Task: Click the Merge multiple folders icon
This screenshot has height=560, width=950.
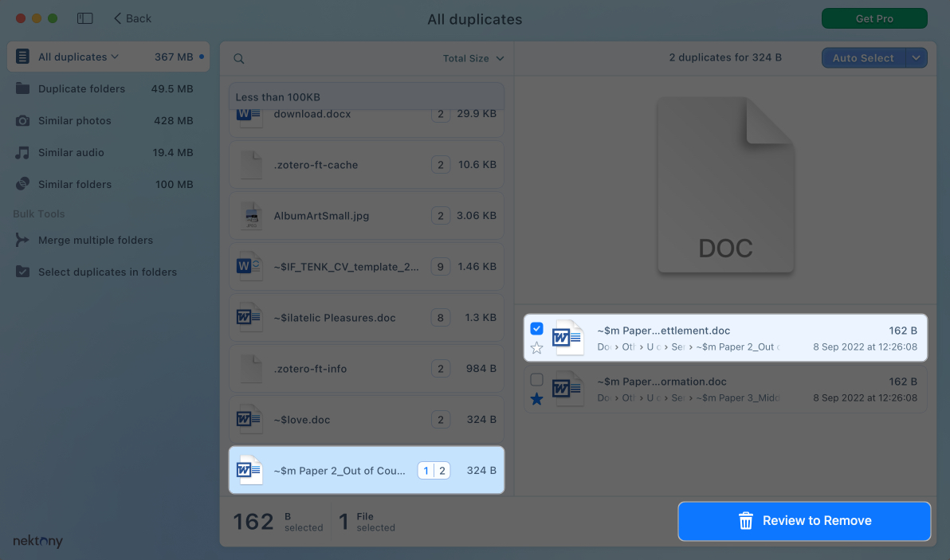Action: point(22,240)
